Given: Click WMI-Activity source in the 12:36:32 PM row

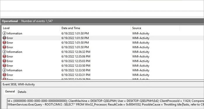Looking at the screenshot, I should click(141, 52).
